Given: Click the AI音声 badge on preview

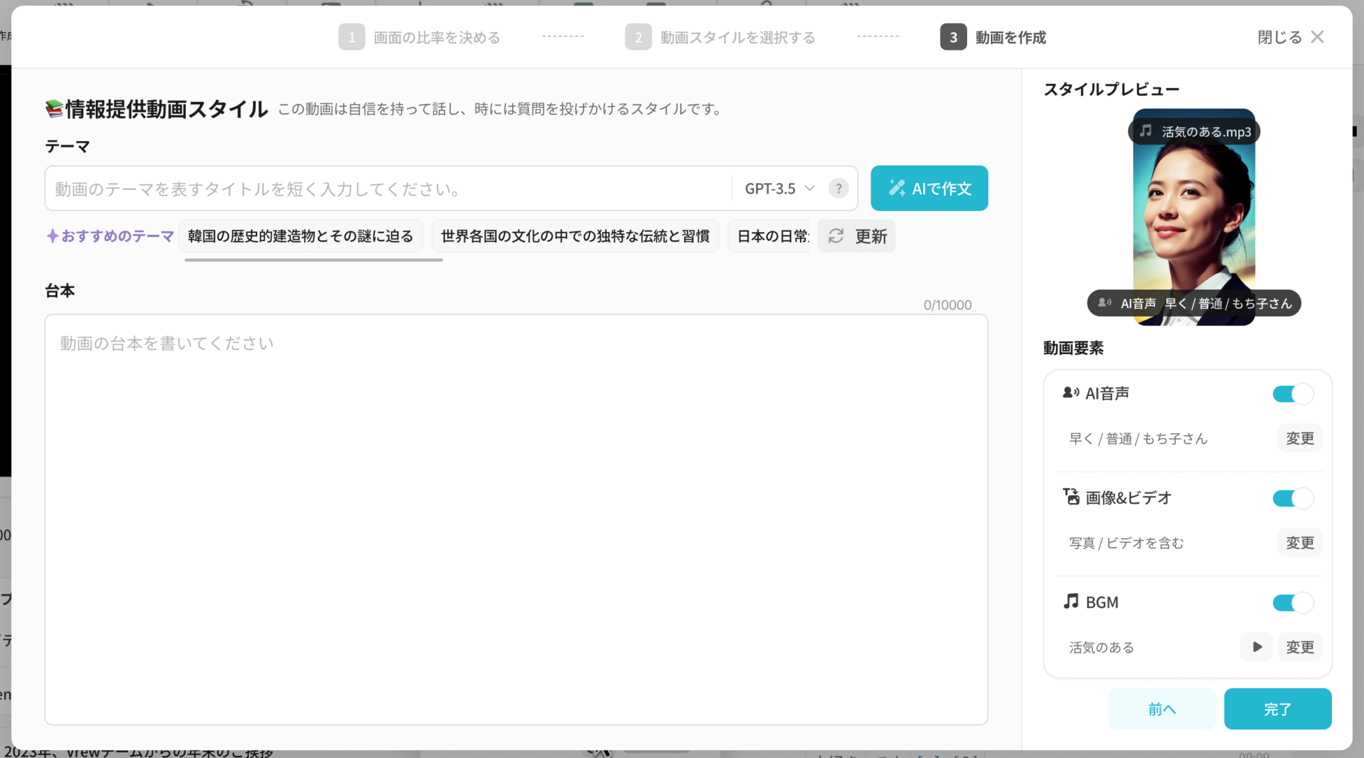Looking at the screenshot, I should click(1194, 303).
